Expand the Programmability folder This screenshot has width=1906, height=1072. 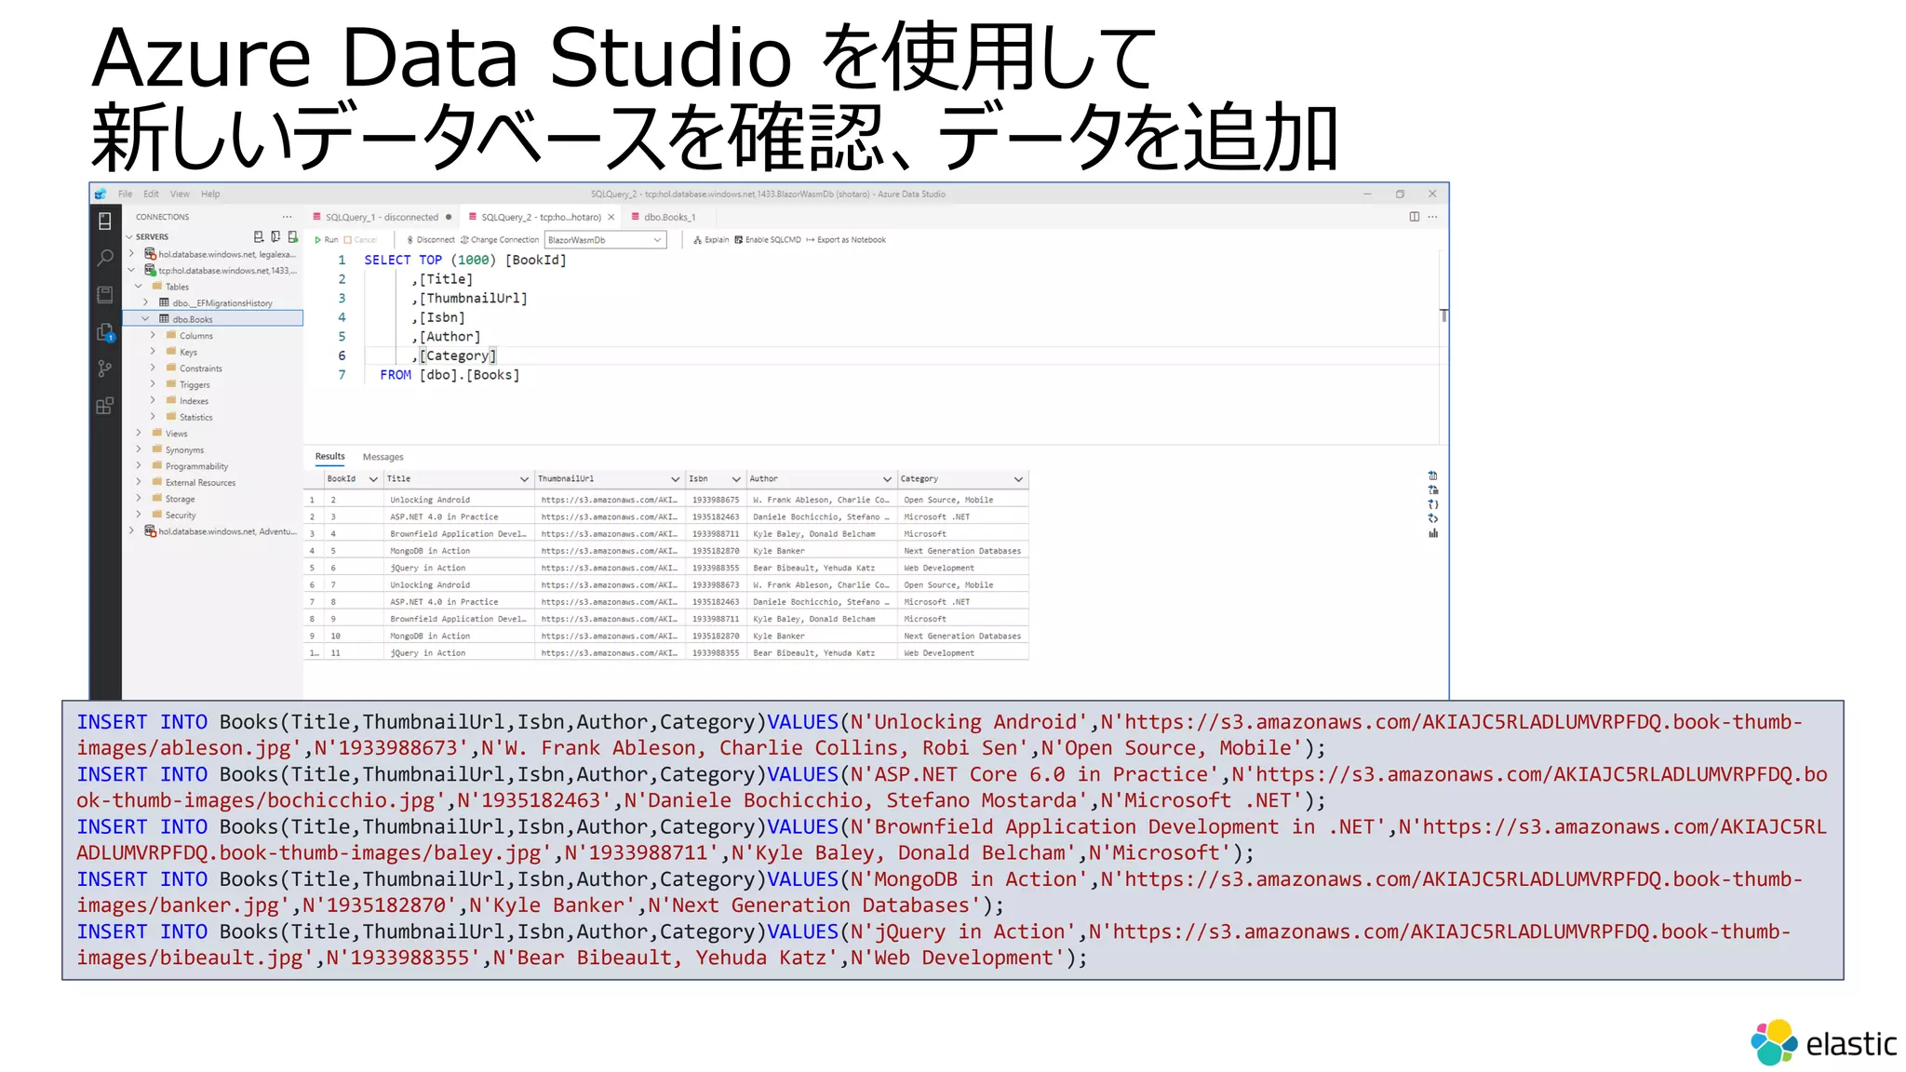pos(139,466)
